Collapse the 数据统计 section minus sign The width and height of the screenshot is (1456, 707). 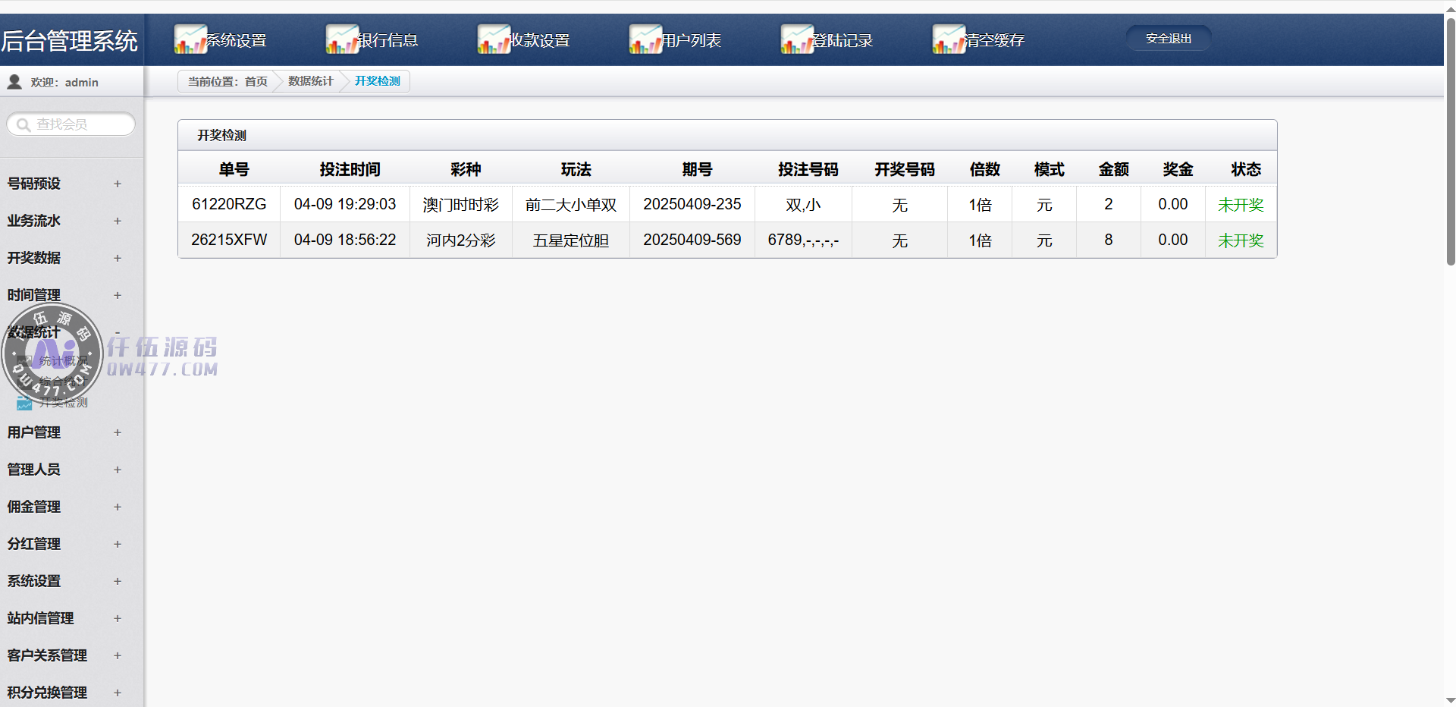pyautogui.click(x=117, y=332)
